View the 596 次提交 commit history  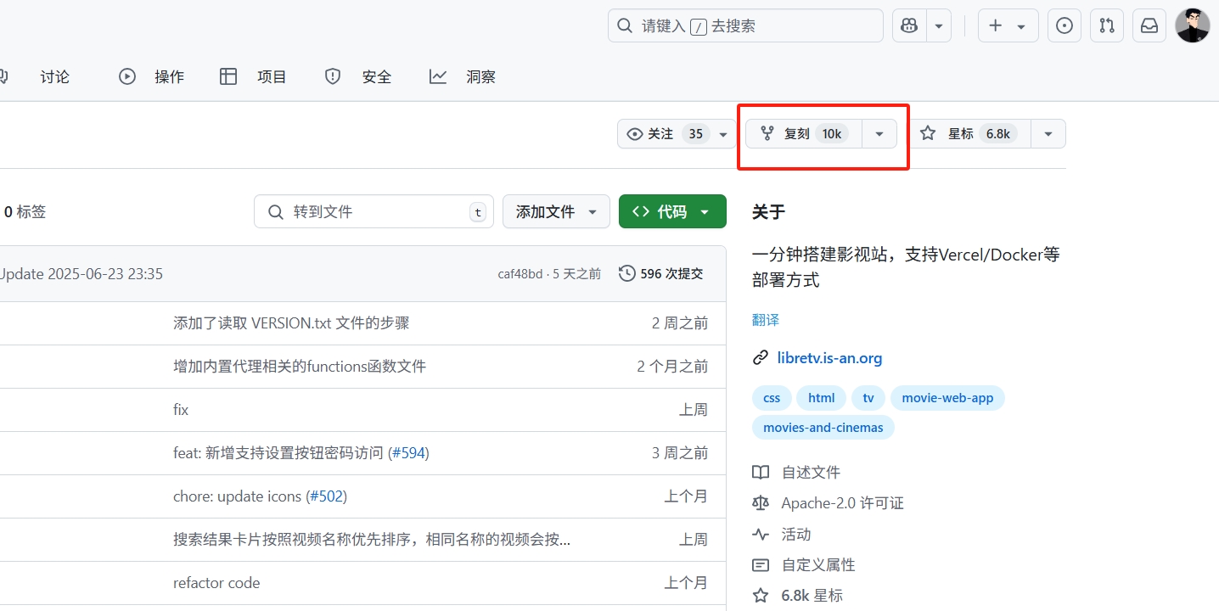click(x=661, y=273)
